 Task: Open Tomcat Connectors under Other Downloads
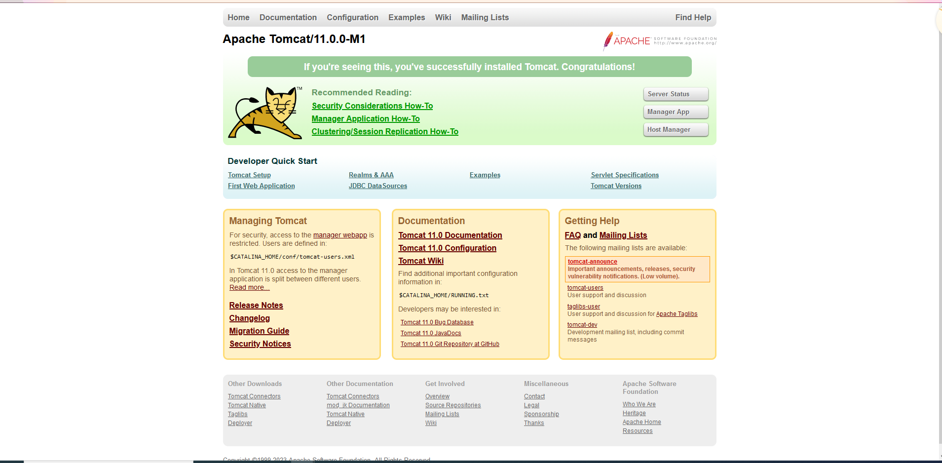[254, 396]
